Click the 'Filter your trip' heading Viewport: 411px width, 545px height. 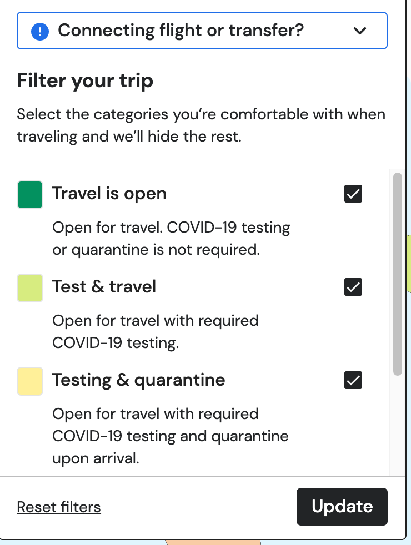[x=85, y=80]
